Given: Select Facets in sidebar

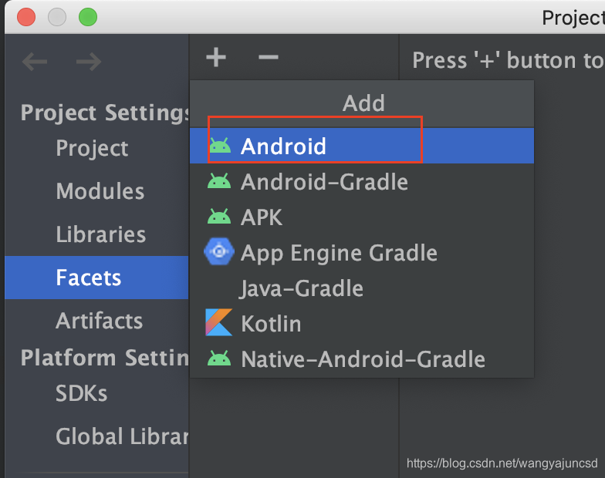Looking at the screenshot, I should [96, 278].
